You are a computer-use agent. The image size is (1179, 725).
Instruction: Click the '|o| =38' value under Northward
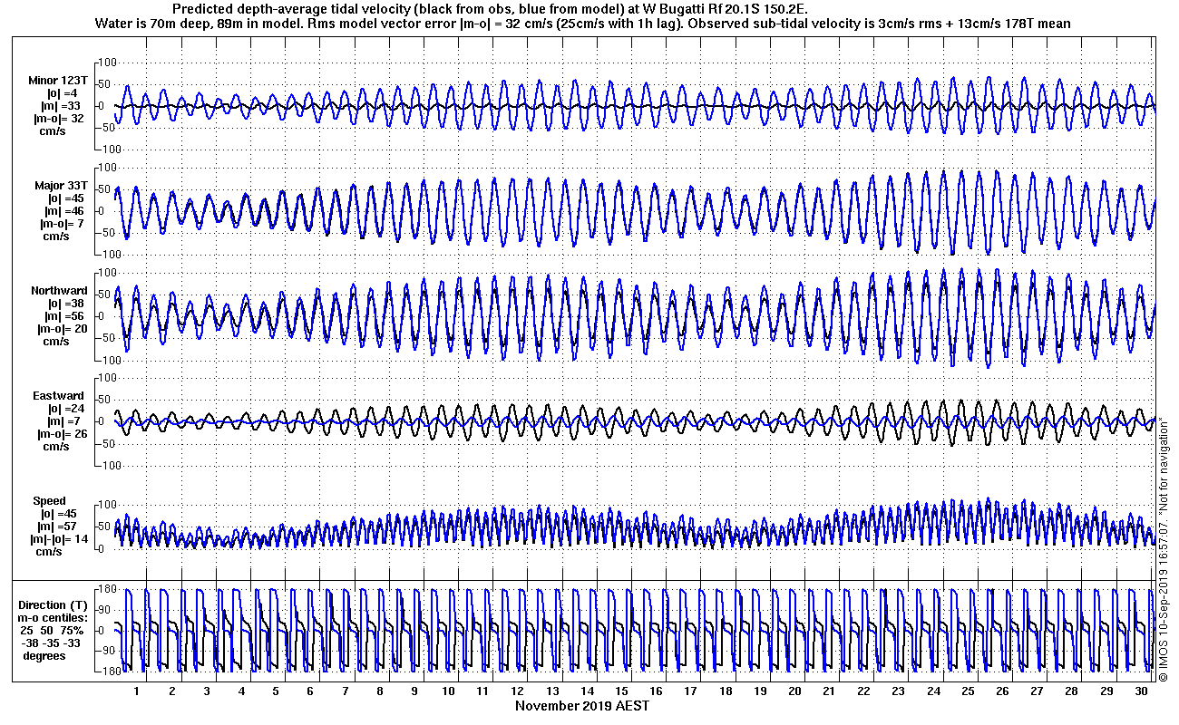64,304
